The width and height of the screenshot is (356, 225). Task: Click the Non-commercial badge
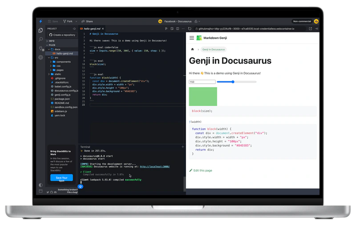(x=302, y=21)
